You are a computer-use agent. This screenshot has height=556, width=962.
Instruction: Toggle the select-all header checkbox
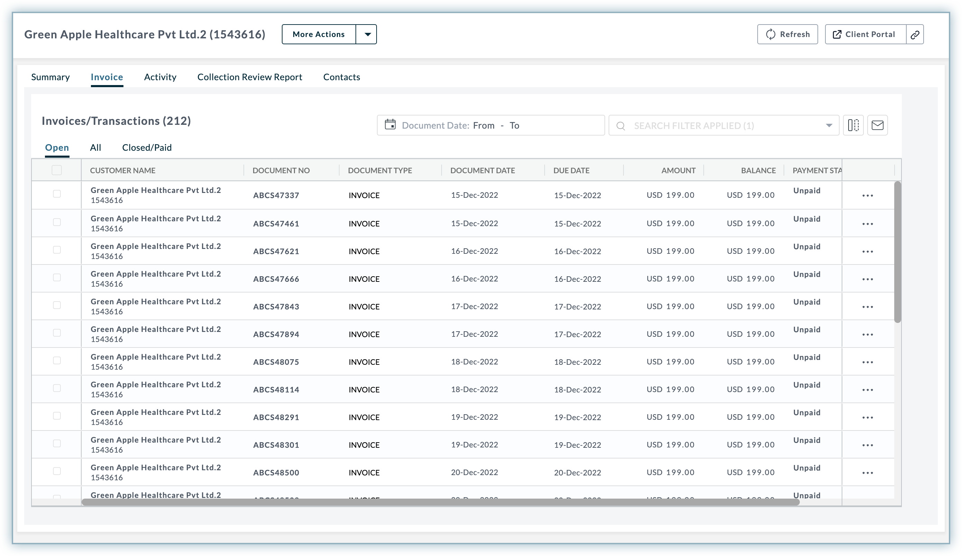(56, 170)
